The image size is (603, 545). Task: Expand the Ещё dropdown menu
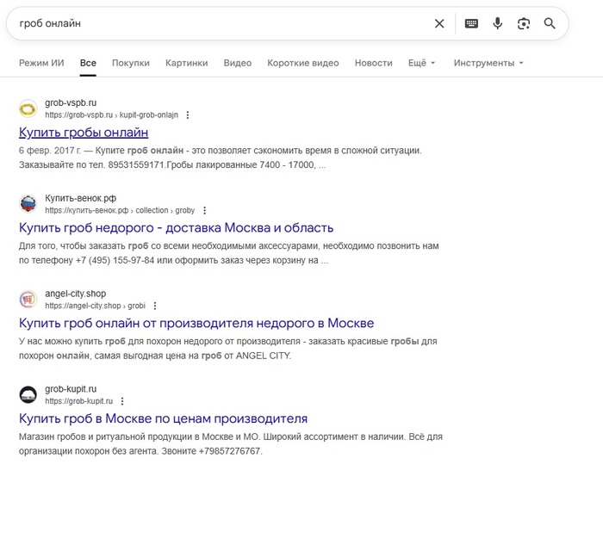pyautogui.click(x=421, y=63)
